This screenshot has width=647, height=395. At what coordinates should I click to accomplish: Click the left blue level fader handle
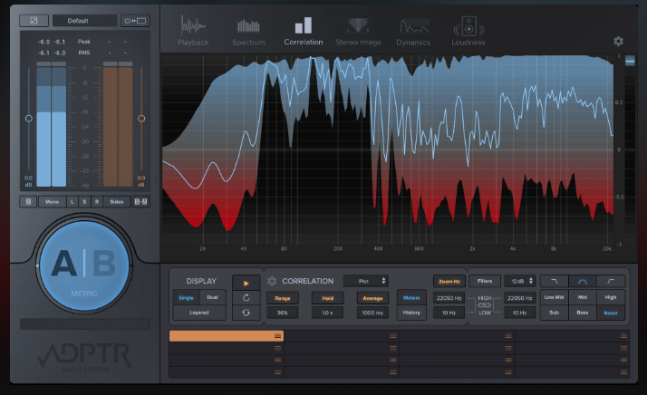(28, 118)
